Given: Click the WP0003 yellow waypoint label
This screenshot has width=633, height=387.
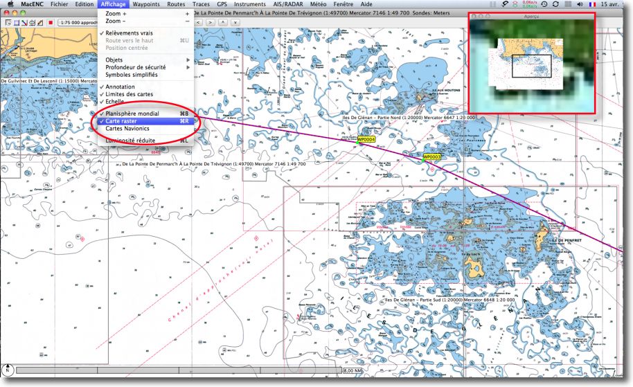Looking at the screenshot, I should click(432, 156).
